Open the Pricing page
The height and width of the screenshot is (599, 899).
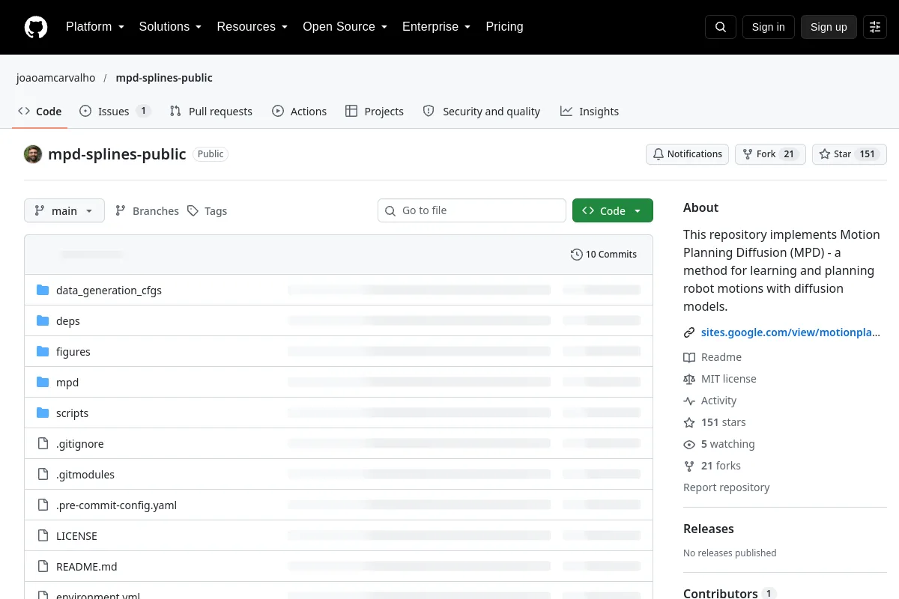(504, 27)
